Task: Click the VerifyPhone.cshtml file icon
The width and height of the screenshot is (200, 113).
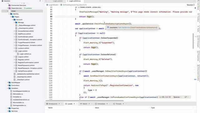Action: tap(16, 71)
